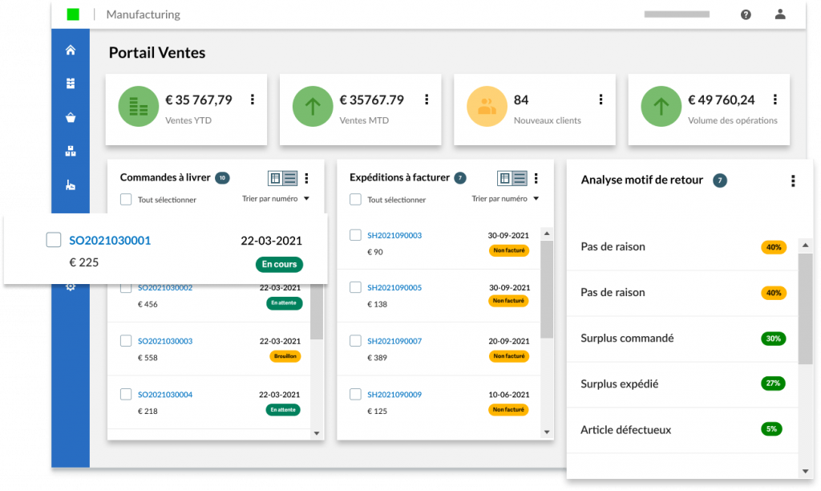Open the options menu on the Nouveaux clients card
The width and height of the screenshot is (821, 491).
click(601, 99)
